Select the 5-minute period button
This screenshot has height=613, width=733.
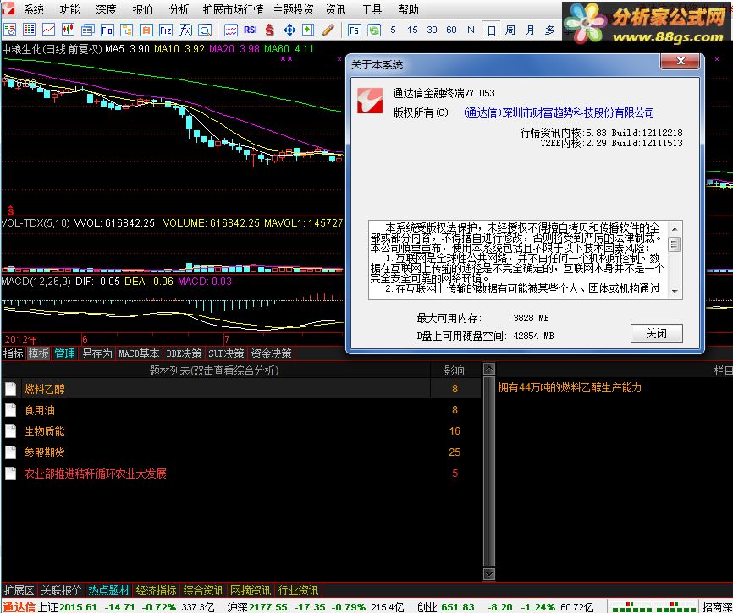(x=393, y=30)
